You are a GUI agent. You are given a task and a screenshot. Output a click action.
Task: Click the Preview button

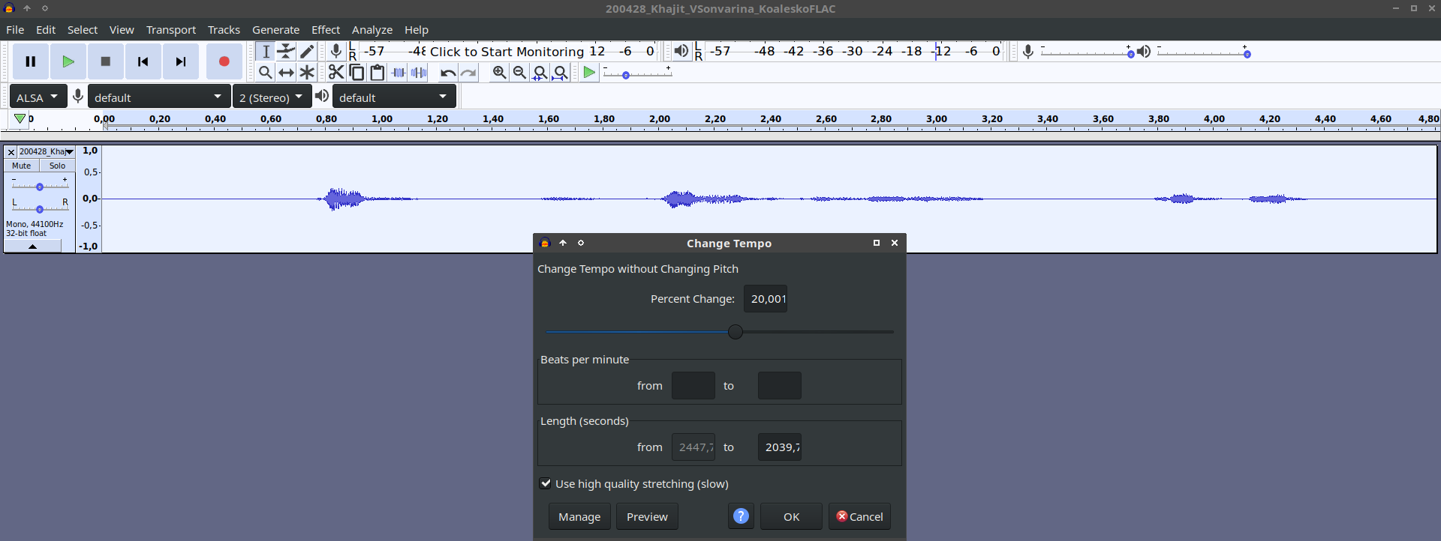[647, 516]
